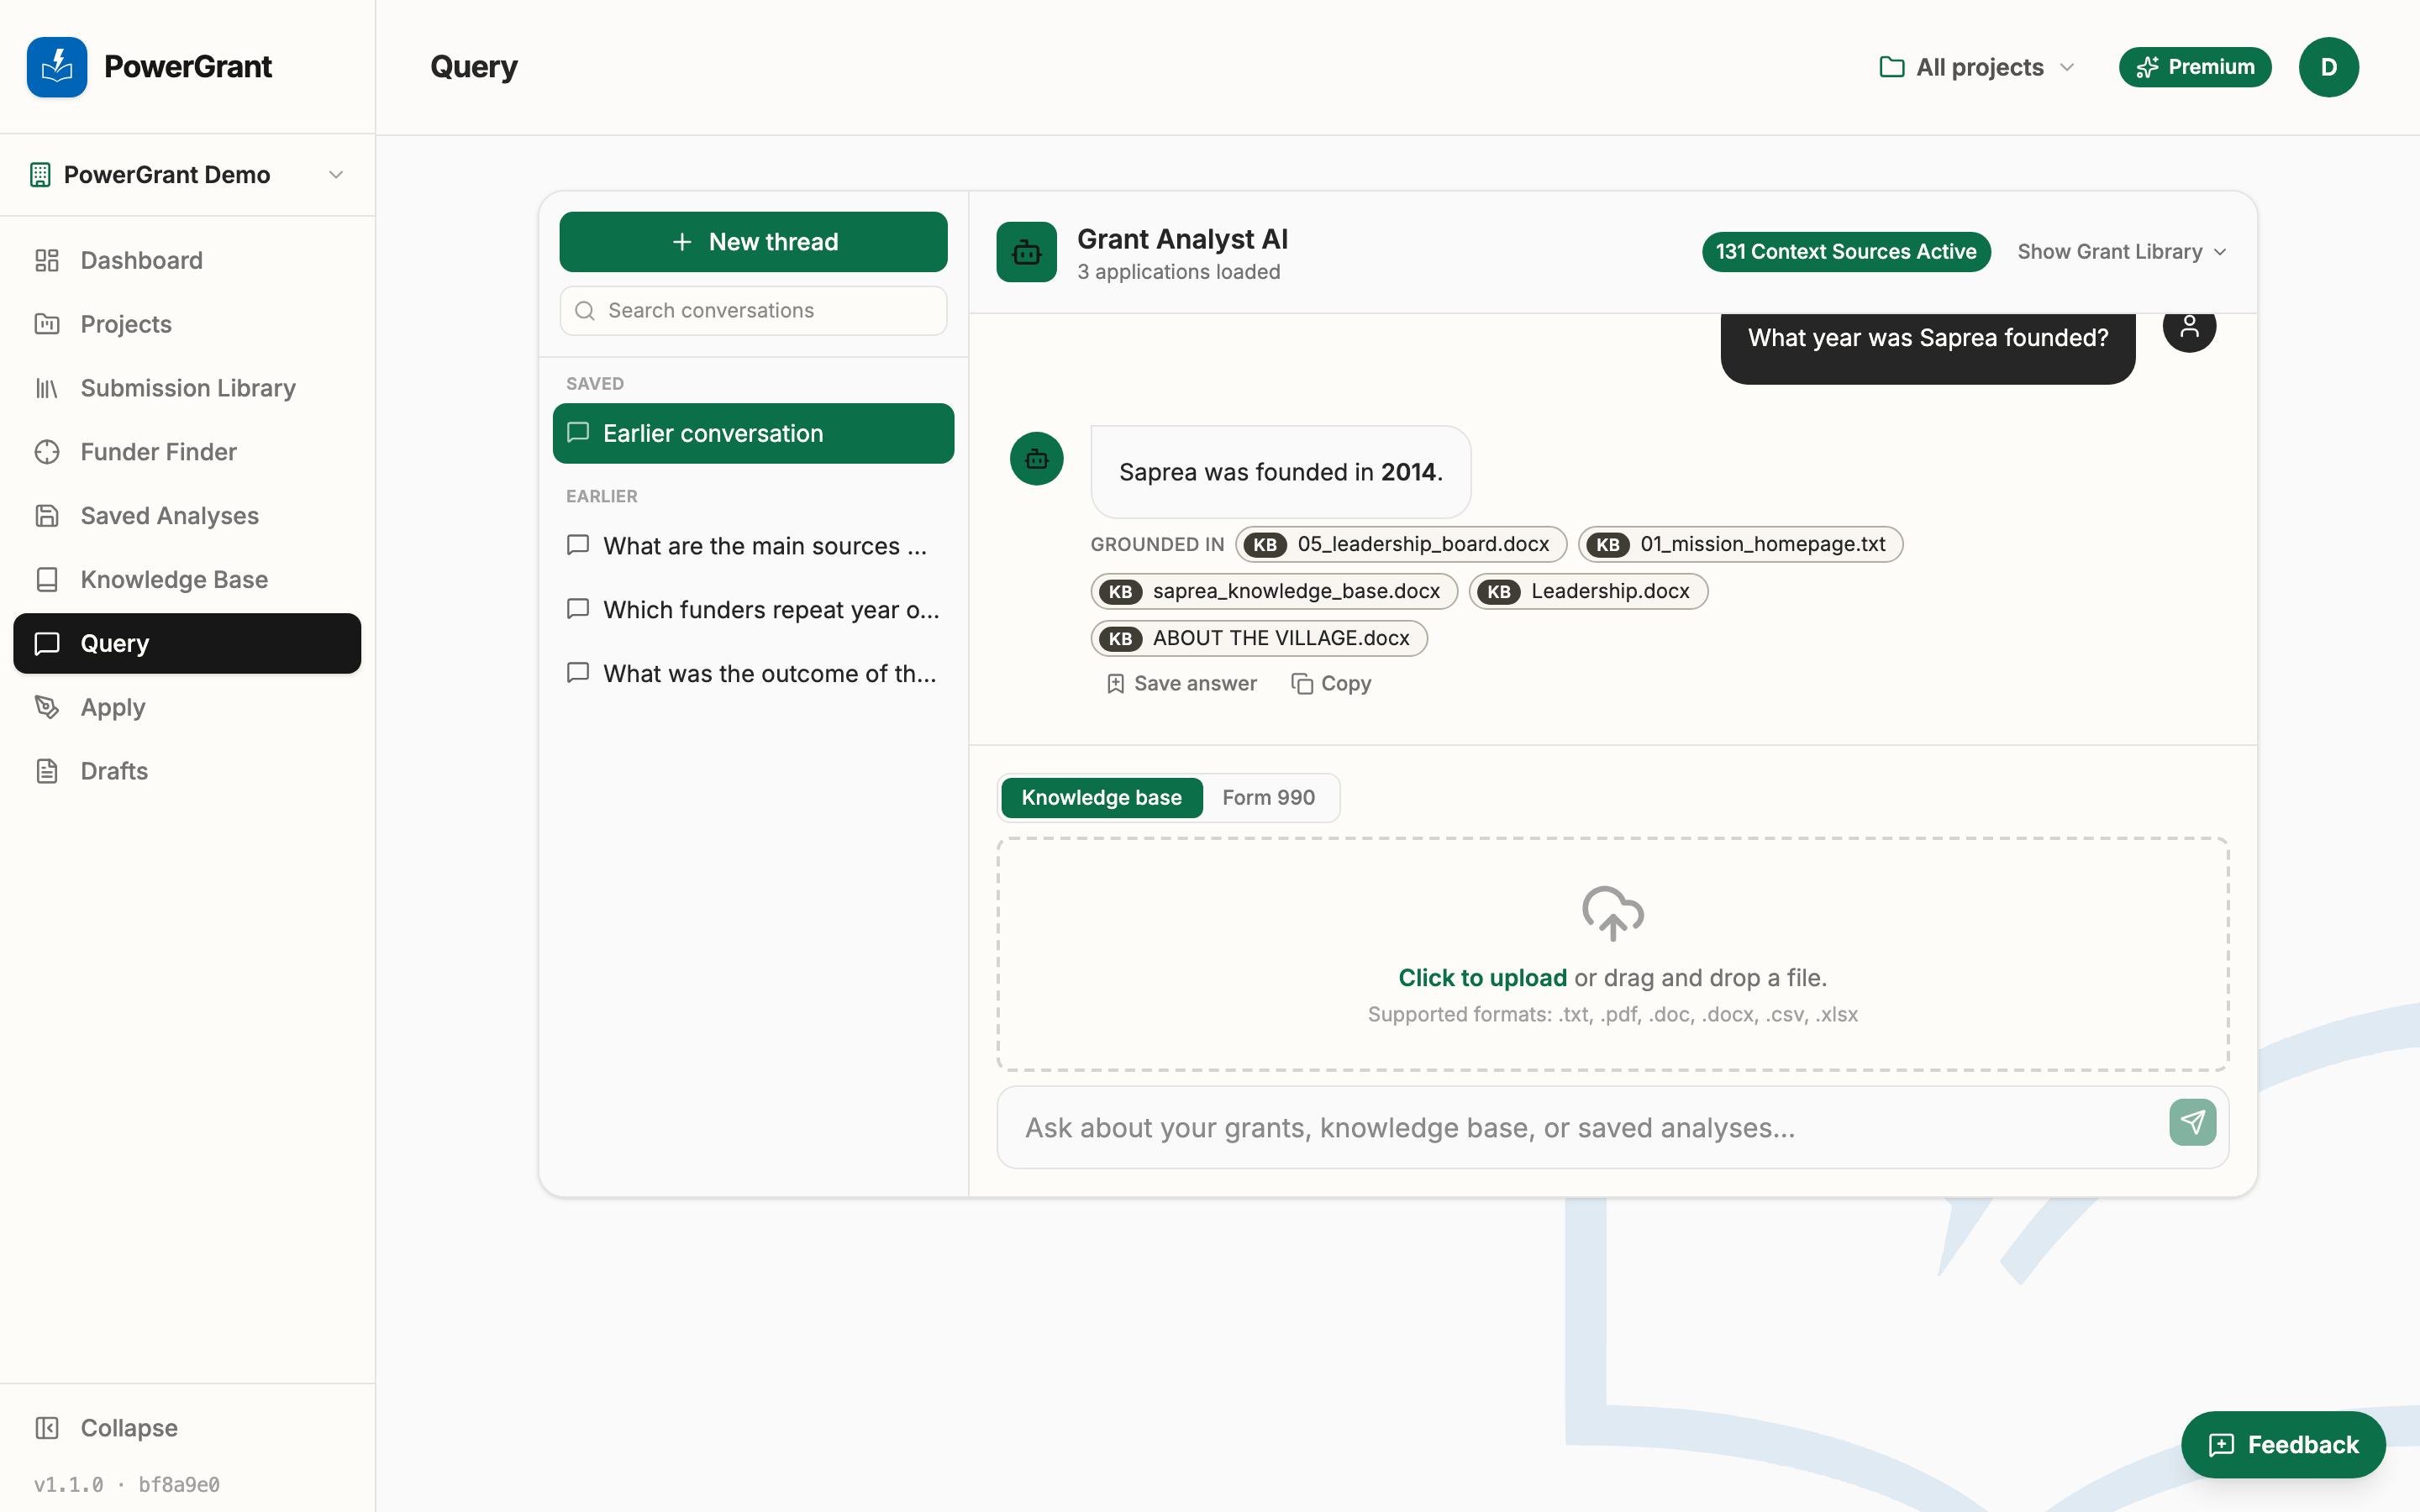Open the All projects dropdown
2420x1512 pixels.
[1977, 67]
